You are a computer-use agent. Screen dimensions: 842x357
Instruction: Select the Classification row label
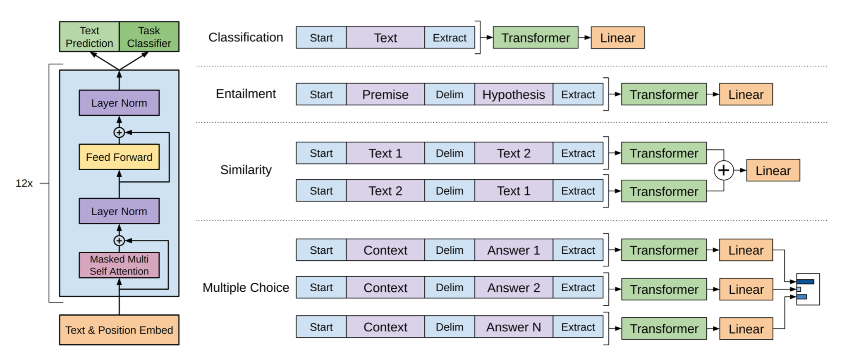pyautogui.click(x=246, y=37)
